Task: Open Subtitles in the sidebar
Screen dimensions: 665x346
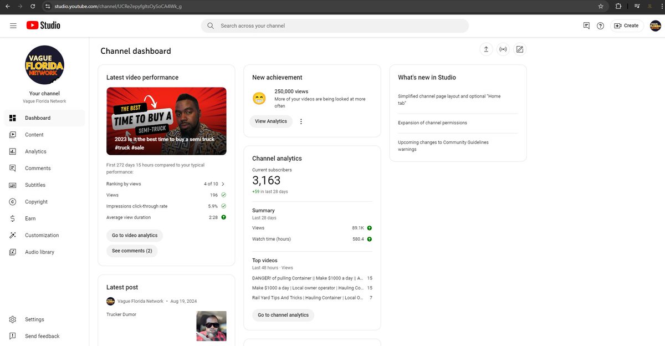Action: point(44,185)
